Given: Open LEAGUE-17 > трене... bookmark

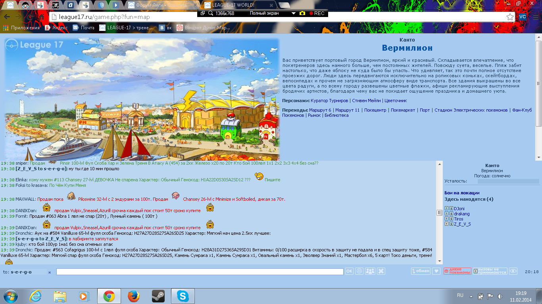Looking at the screenshot, I should pos(126,28).
